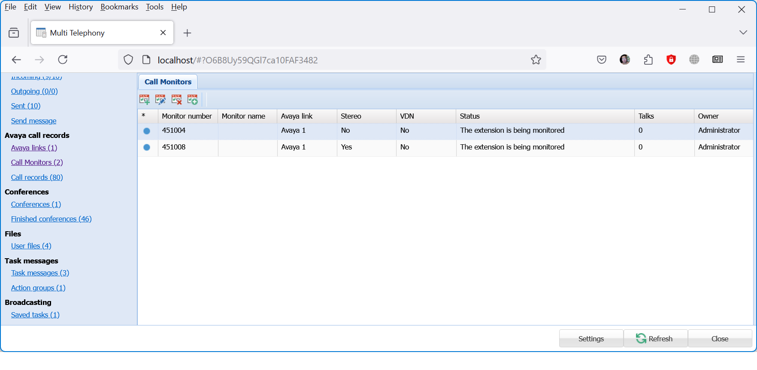Click the Yes stereo cell in row 451008

coord(366,147)
